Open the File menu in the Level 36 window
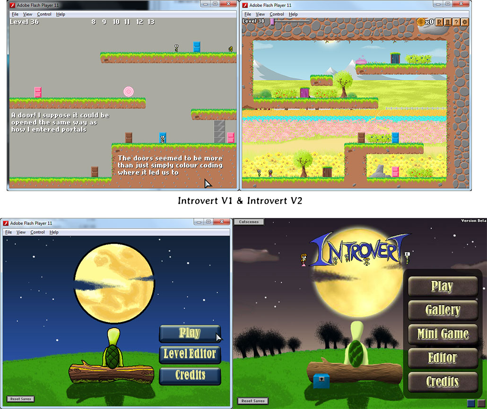Image resolution: width=487 pixels, height=409 pixels. pos(15,14)
